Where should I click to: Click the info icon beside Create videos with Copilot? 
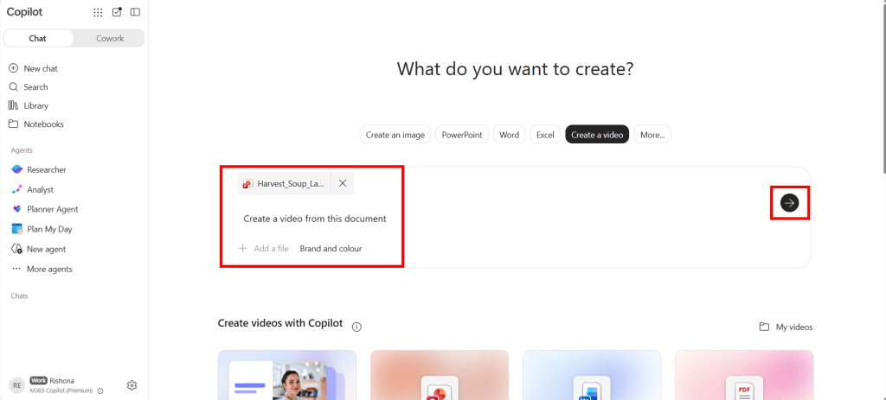coord(356,327)
